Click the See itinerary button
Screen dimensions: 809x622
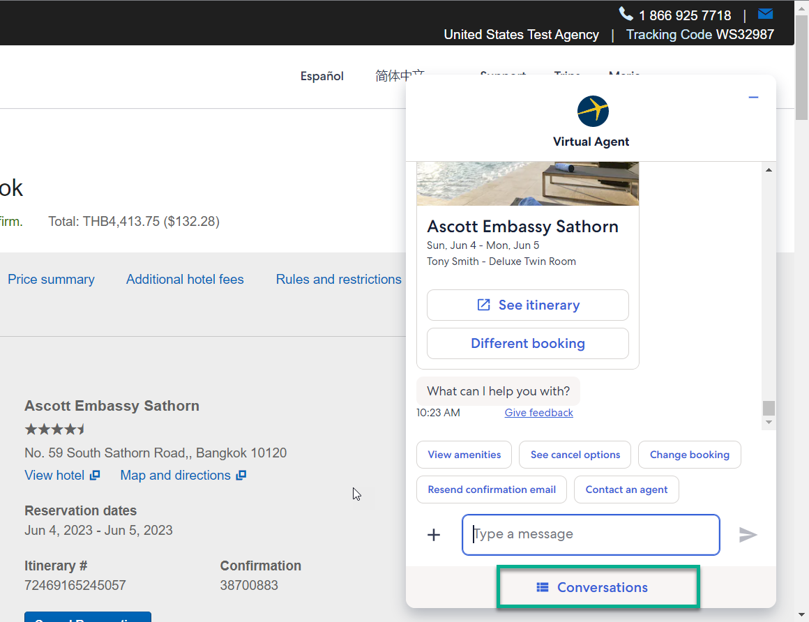[527, 305]
